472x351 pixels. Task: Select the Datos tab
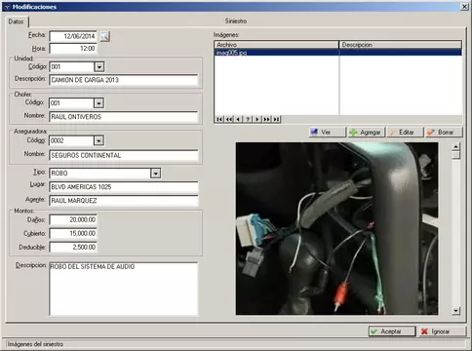pyautogui.click(x=17, y=21)
